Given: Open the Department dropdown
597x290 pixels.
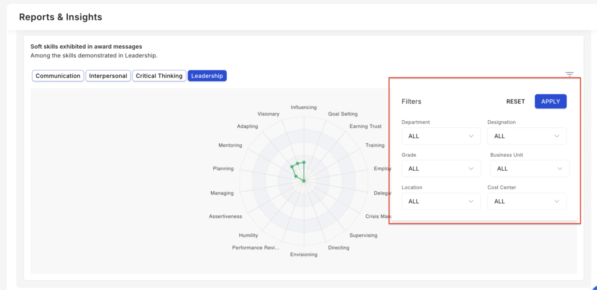Looking at the screenshot, I should point(441,136).
